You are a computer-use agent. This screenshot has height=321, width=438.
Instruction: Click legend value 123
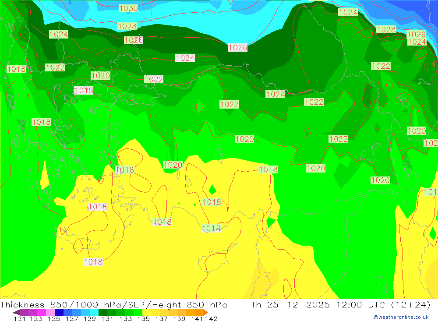tap(36, 318)
